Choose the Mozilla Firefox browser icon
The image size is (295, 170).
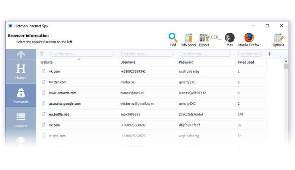[x=249, y=40]
